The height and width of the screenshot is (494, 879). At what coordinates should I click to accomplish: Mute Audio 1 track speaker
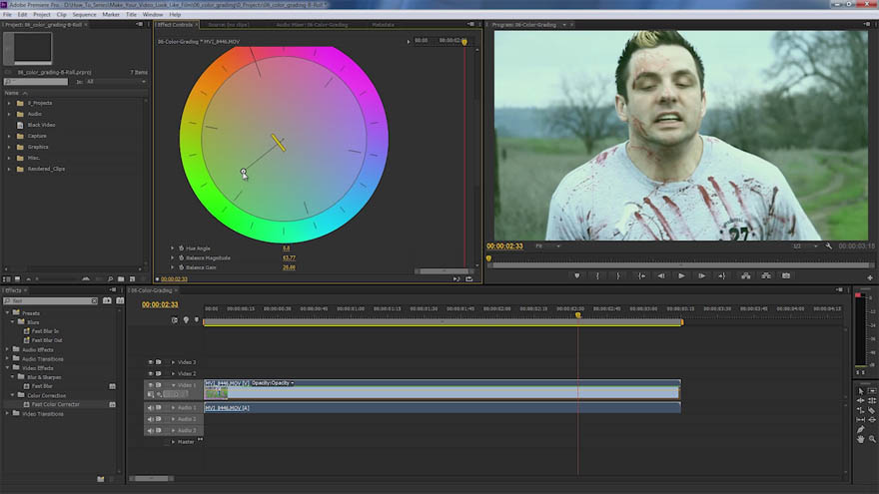click(150, 408)
